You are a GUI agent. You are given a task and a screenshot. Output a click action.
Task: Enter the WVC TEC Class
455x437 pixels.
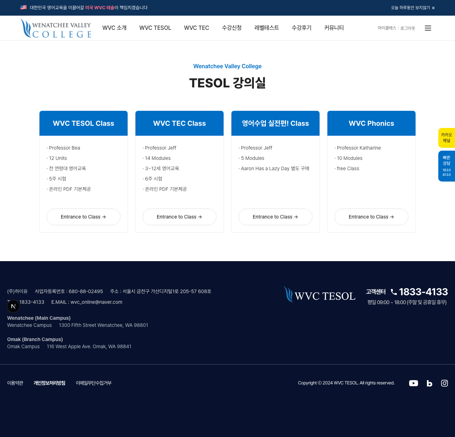pos(180,217)
